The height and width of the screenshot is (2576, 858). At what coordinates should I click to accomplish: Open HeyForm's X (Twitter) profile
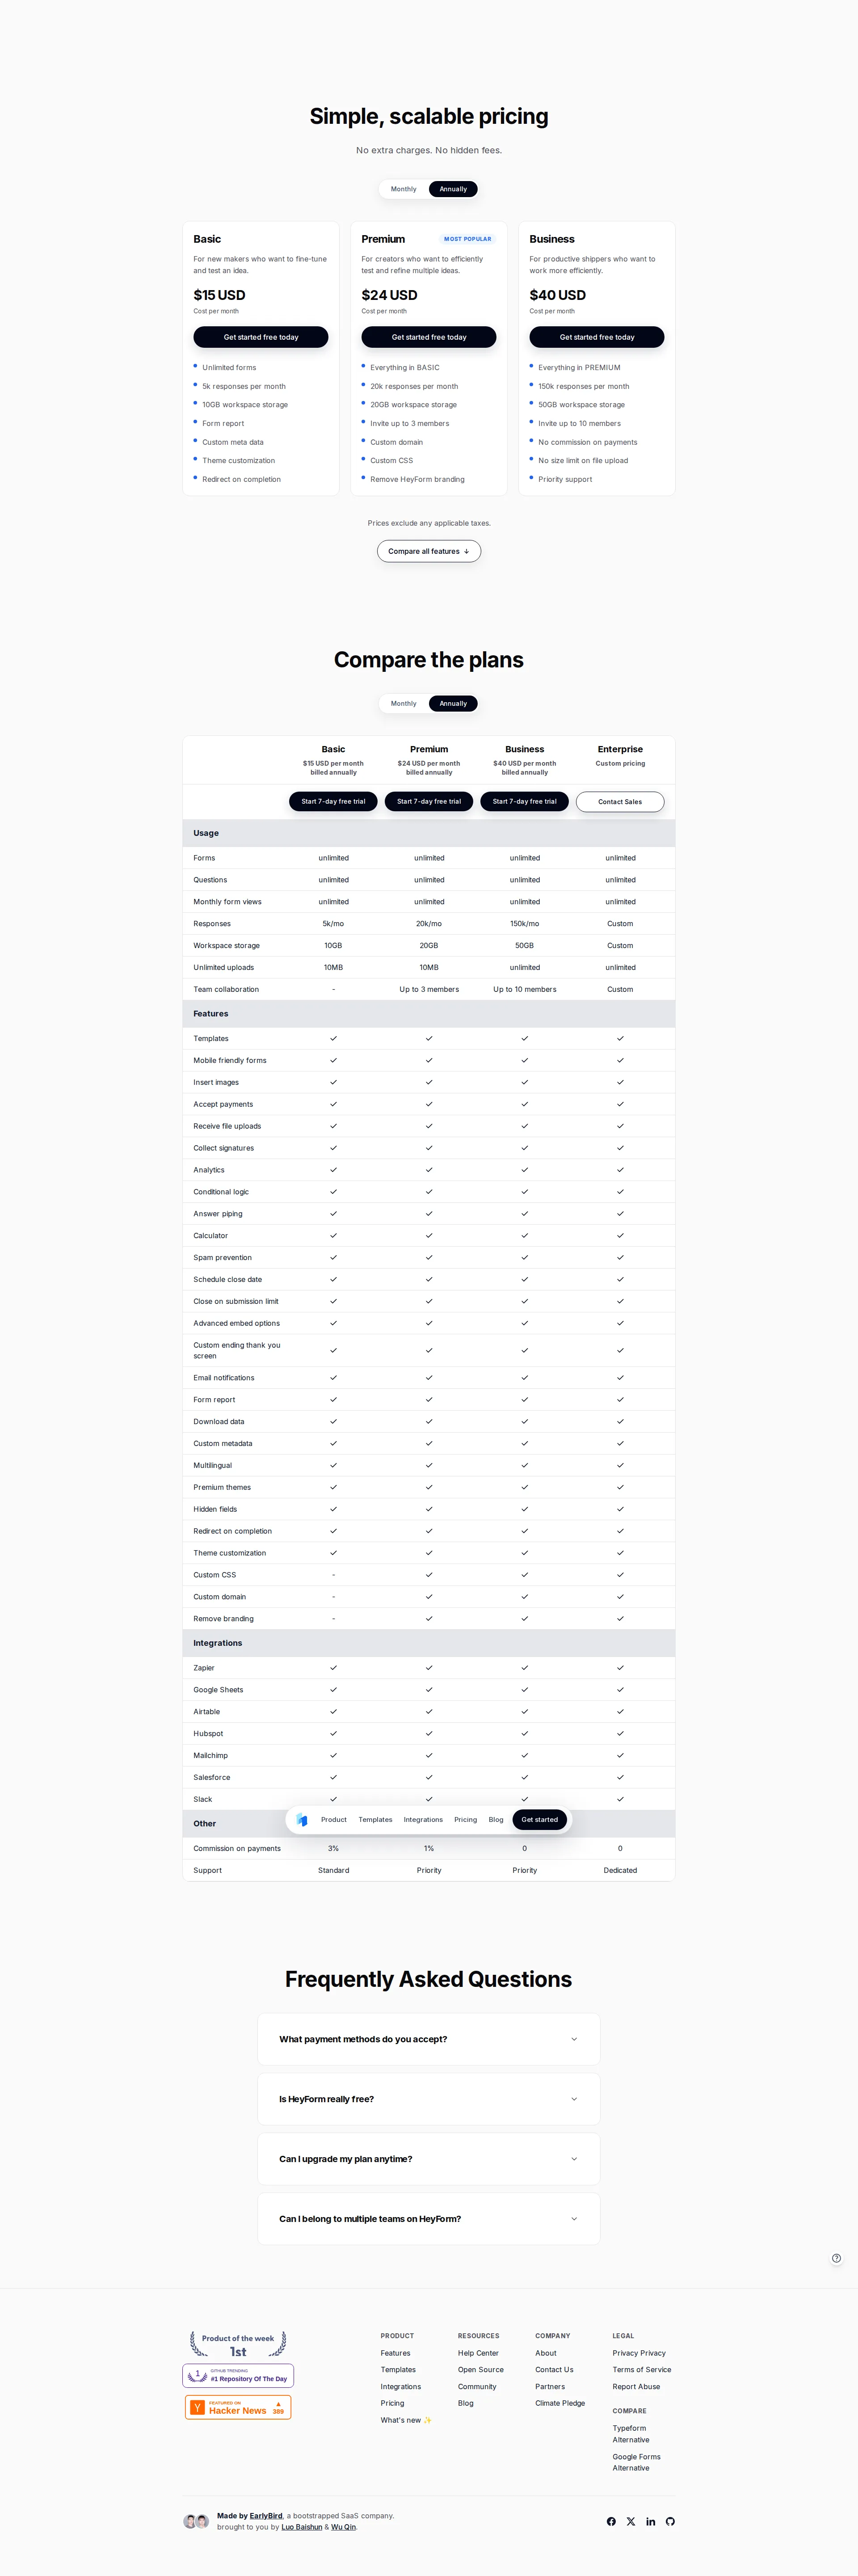[x=631, y=2521]
